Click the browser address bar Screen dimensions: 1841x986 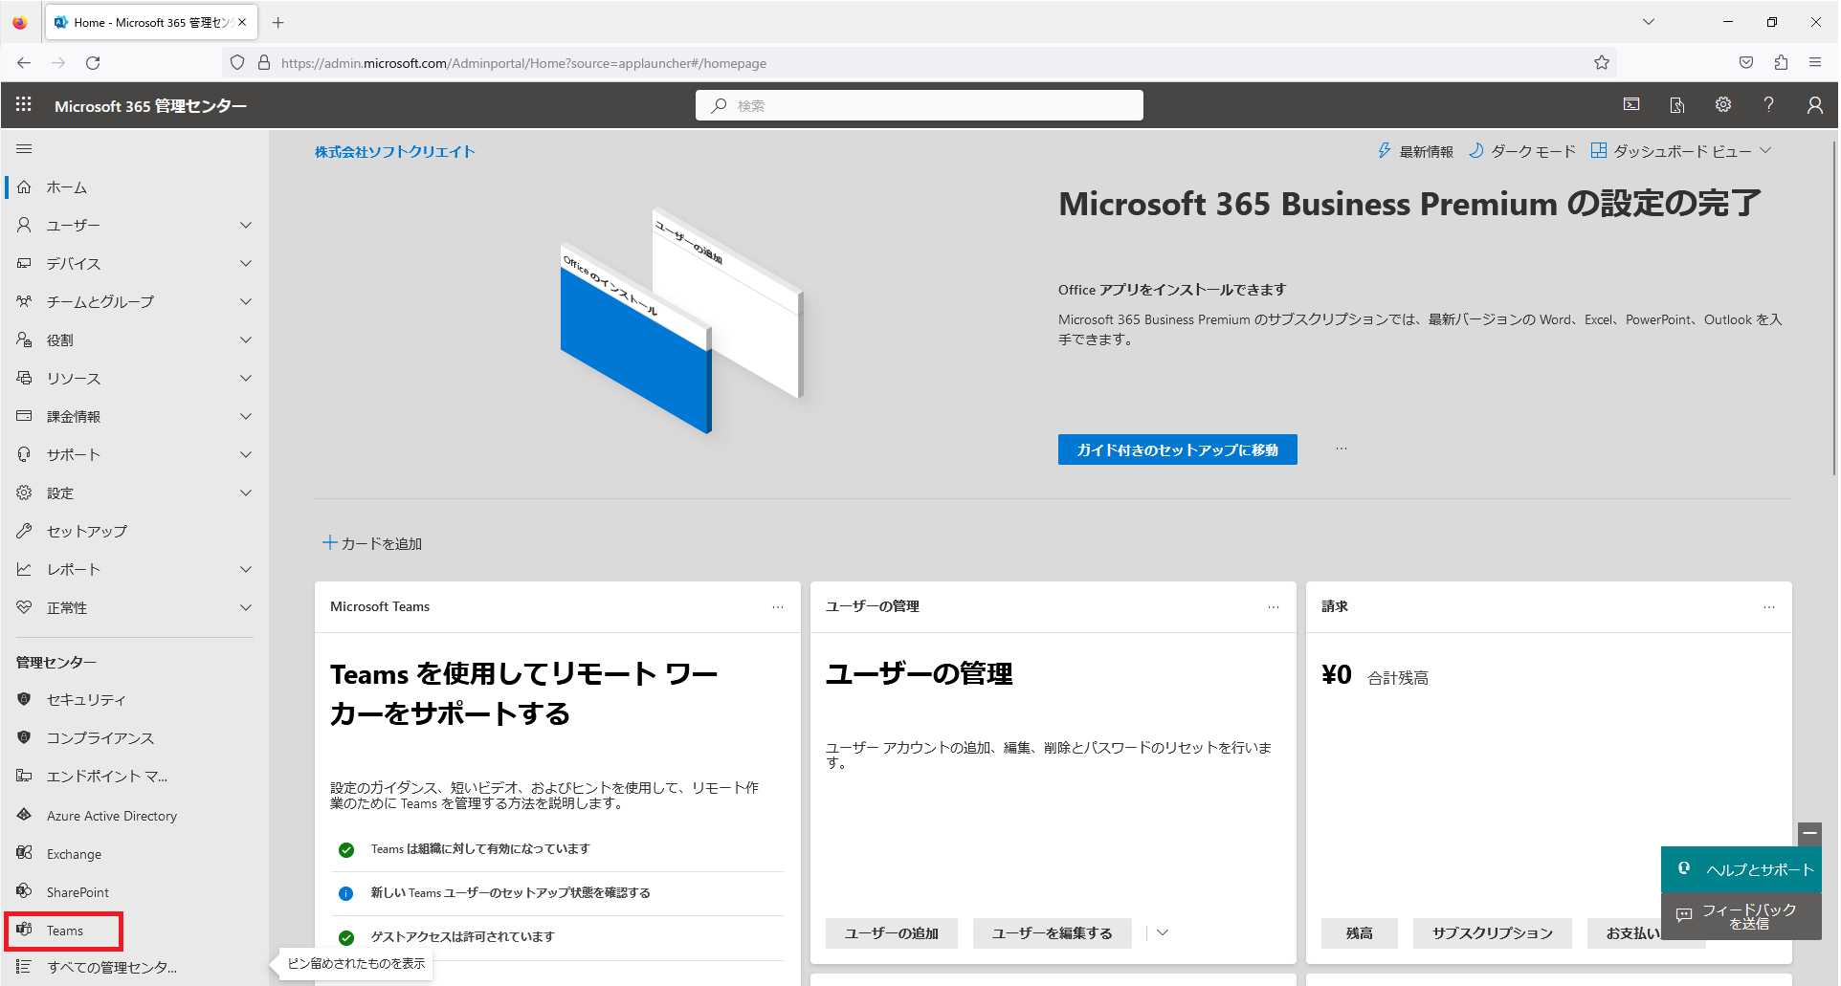919,63
